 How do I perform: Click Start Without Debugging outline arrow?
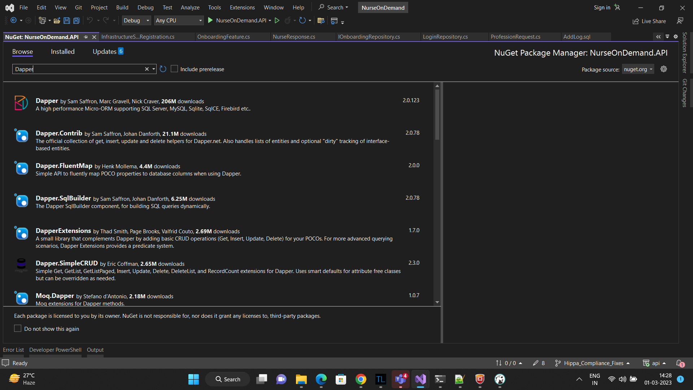coord(277,21)
